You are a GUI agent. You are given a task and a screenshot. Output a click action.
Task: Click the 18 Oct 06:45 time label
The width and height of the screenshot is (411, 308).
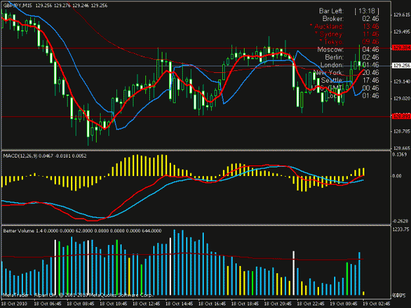48,303
